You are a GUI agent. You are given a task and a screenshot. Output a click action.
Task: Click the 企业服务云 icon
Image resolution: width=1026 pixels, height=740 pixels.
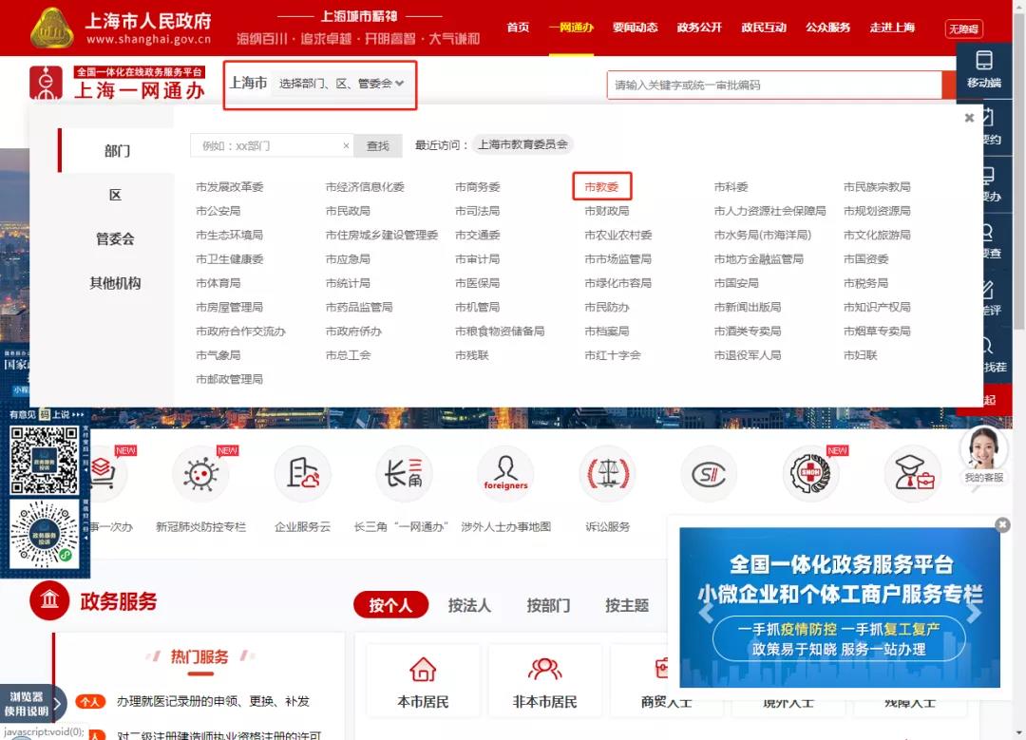point(302,474)
